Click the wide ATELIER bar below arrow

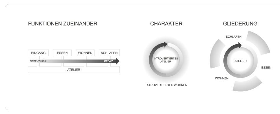coord(74,70)
